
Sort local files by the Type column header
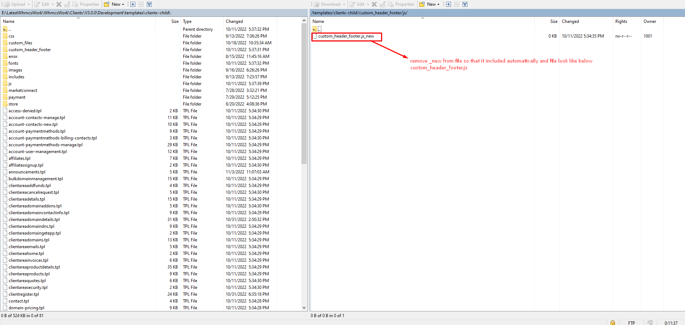click(187, 21)
